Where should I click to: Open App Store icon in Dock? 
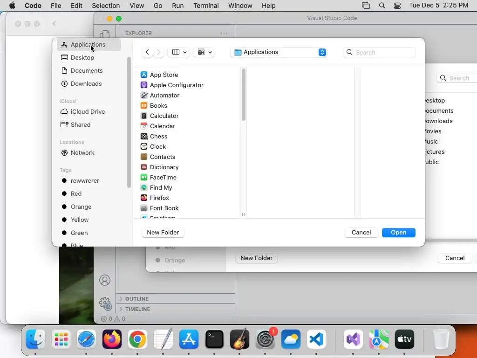point(189,339)
